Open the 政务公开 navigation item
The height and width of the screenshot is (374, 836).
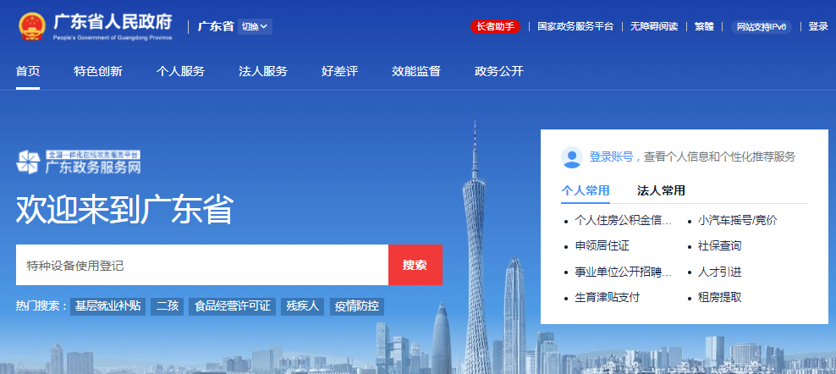pyautogui.click(x=499, y=71)
